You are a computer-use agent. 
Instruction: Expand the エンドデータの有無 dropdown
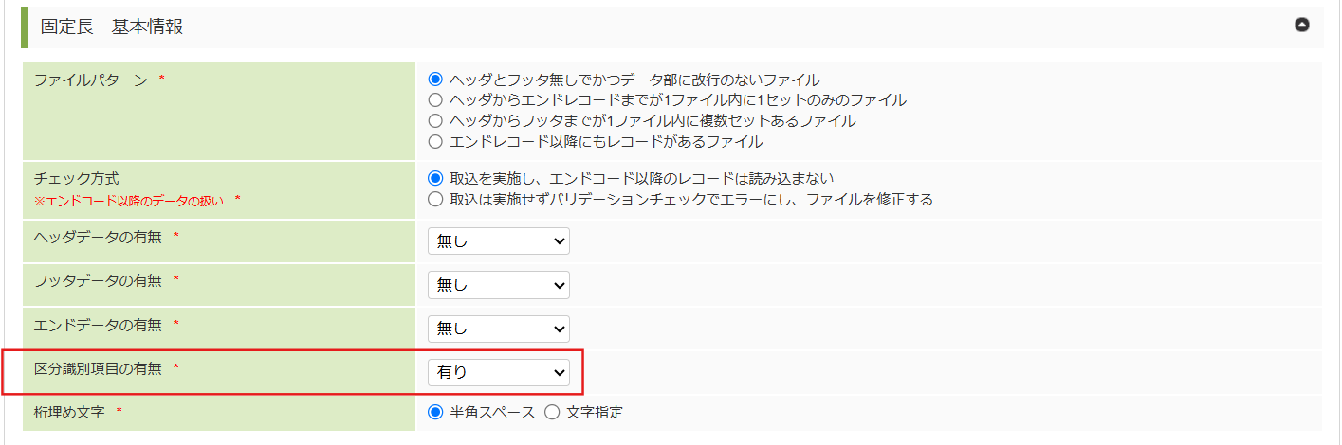click(498, 329)
